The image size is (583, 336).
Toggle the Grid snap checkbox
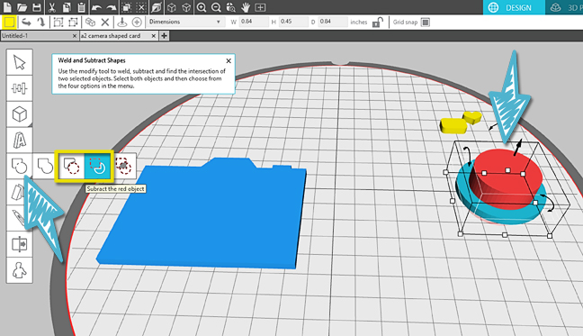(426, 23)
